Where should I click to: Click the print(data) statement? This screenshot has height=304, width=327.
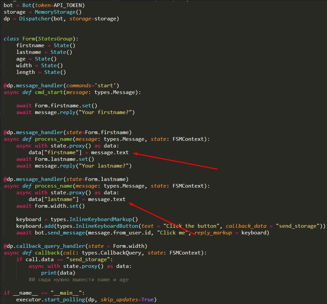58,273
